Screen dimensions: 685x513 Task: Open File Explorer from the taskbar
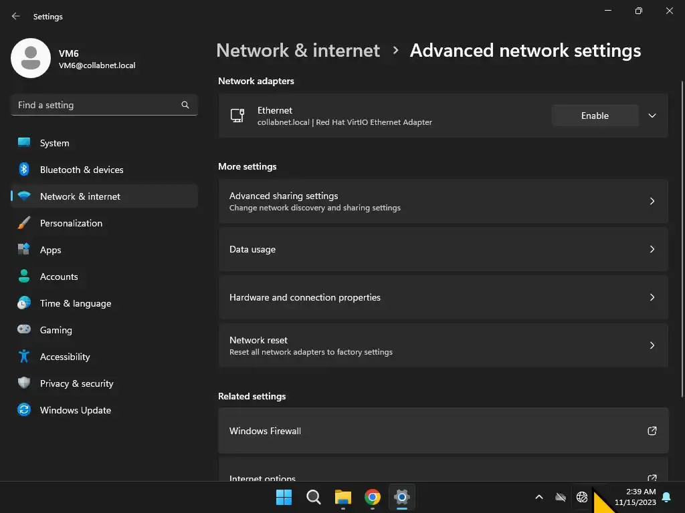tap(343, 497)
